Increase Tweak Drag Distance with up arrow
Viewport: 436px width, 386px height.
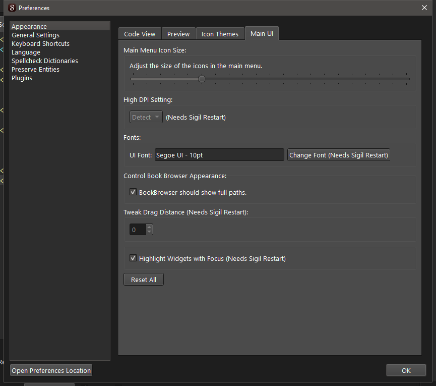[x=149, y=227]
